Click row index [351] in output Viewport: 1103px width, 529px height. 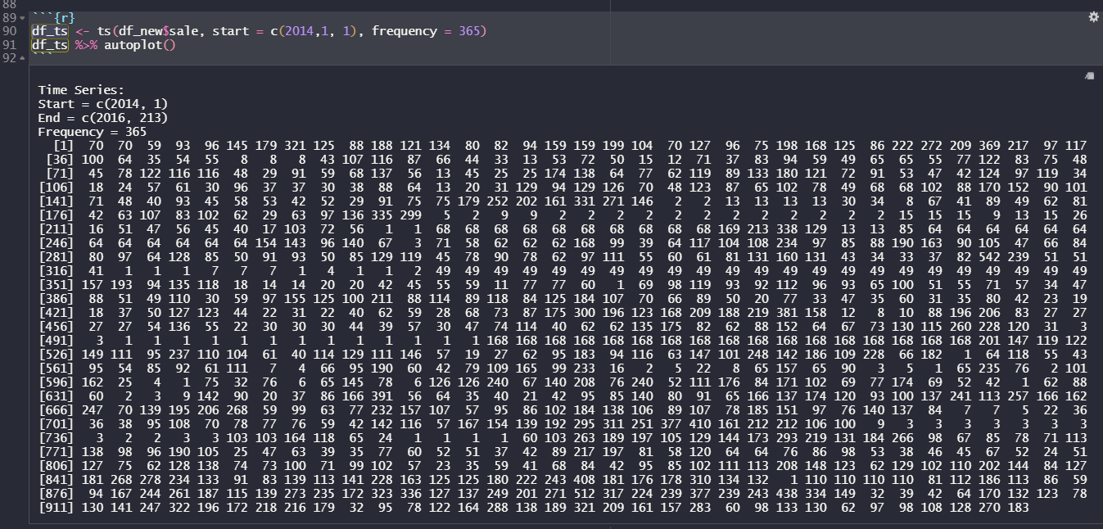pyautogui.click(x=56, y=284)
